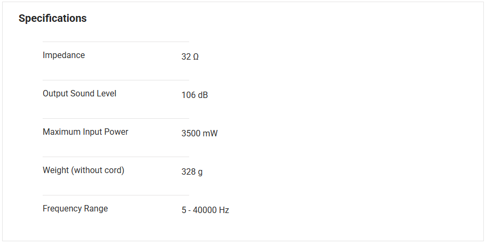Viewport: 486px width, 245px height.
Task: Select the Output Sound Level label
Action: 79,93
